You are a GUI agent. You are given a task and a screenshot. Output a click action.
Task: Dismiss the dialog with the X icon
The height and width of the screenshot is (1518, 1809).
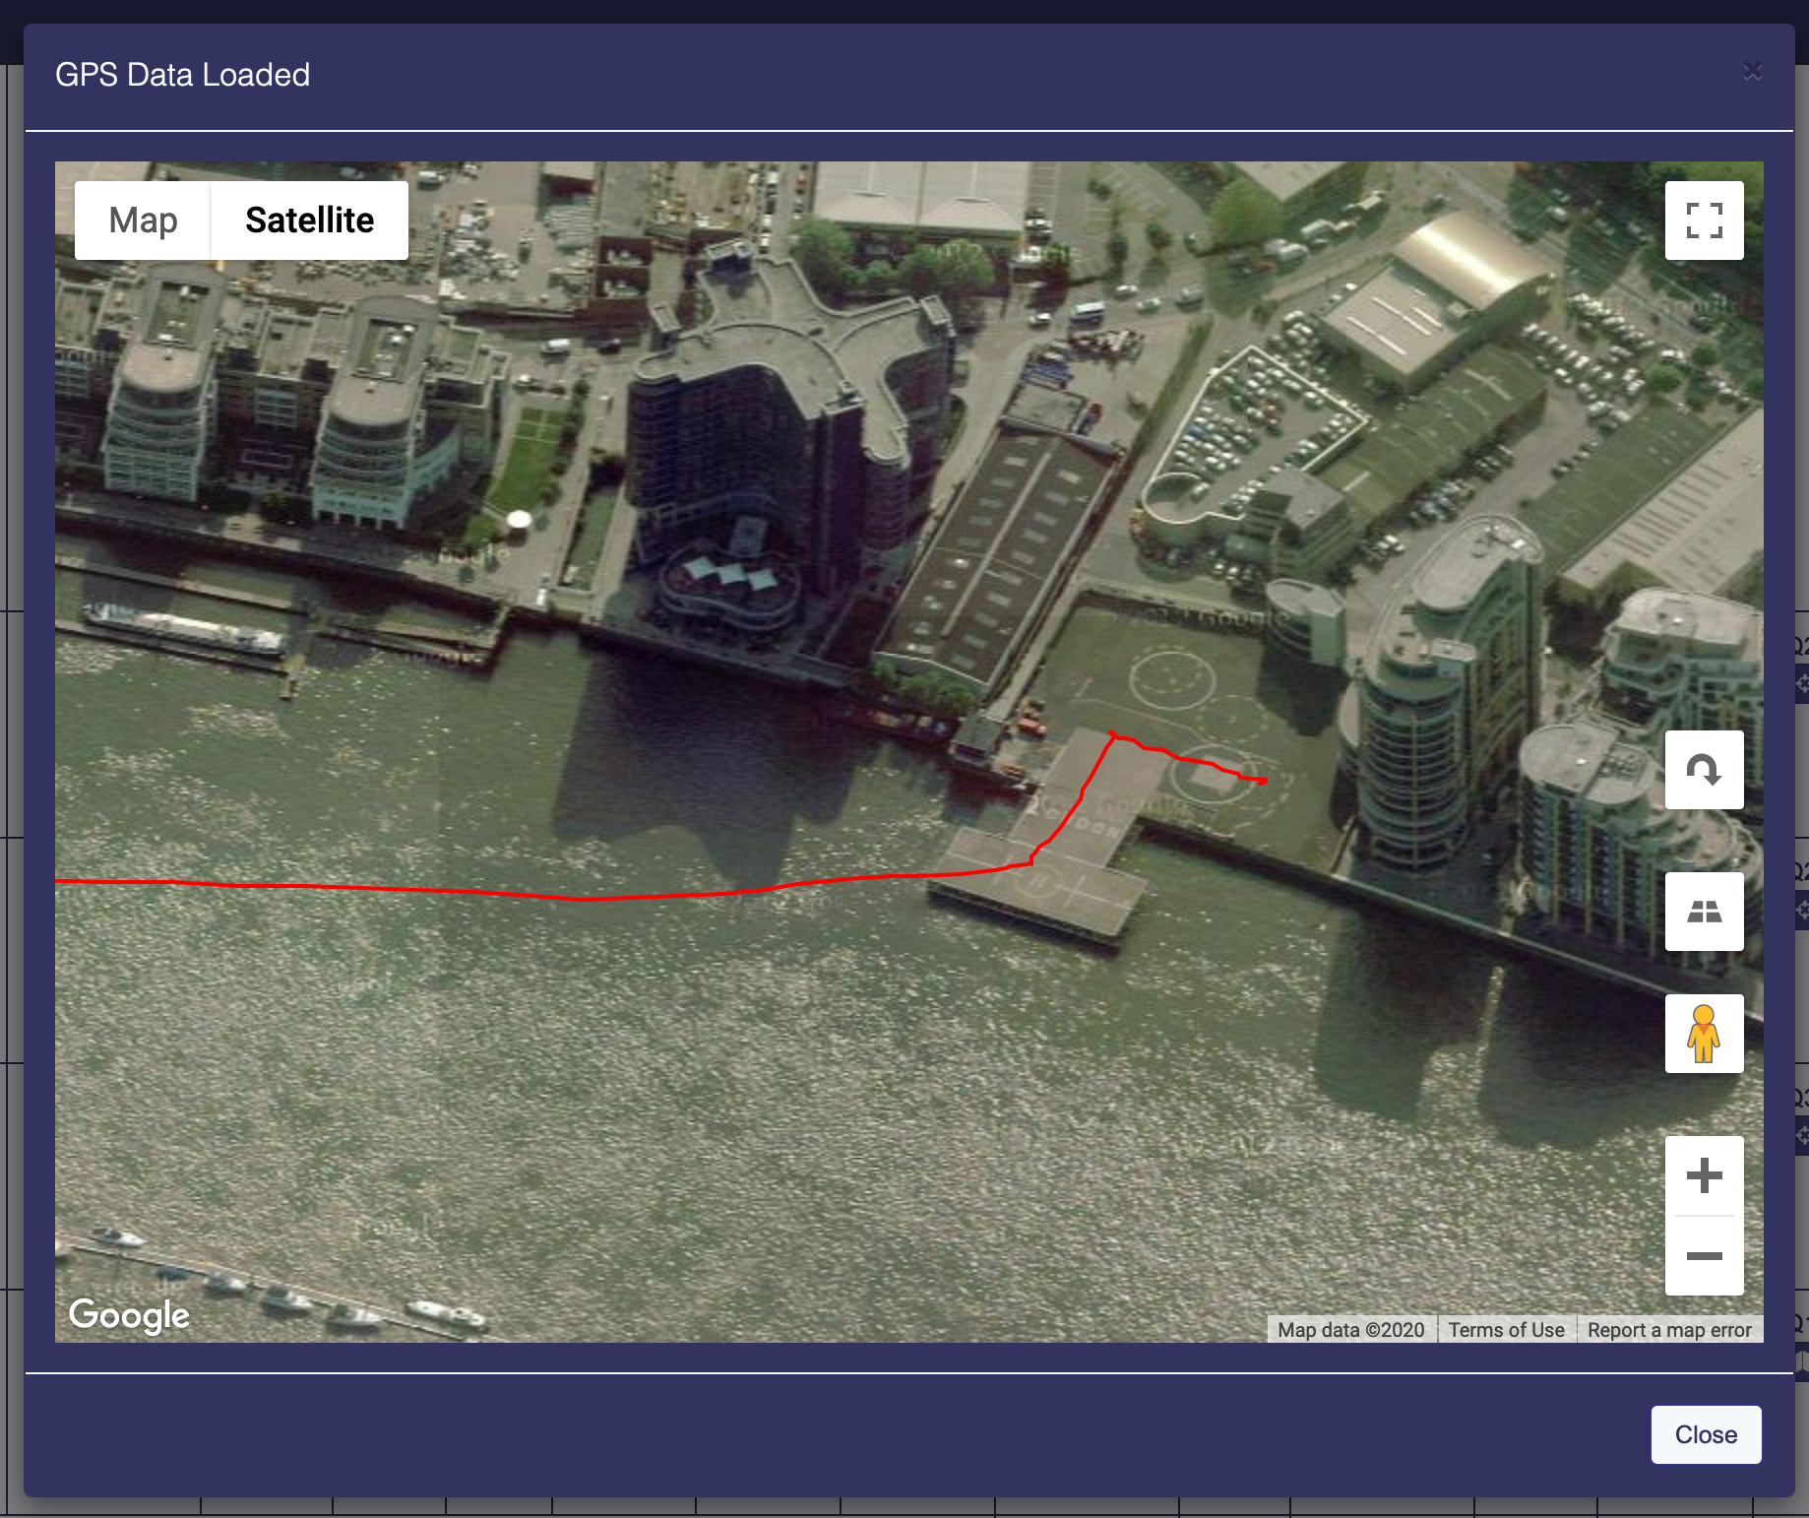(1753, 71)
